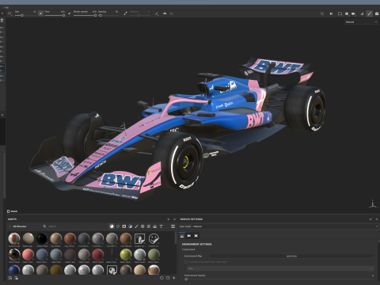
Task: Close the Assets panel
Action: click(x=174, y=219)
